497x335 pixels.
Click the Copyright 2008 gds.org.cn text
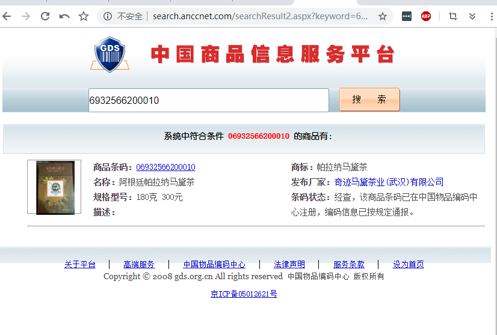pyautogui.click(x=193, y=277)
